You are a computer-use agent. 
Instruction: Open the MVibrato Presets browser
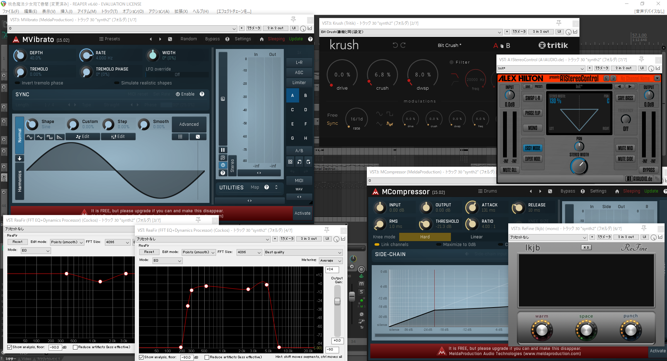(109, 39)
